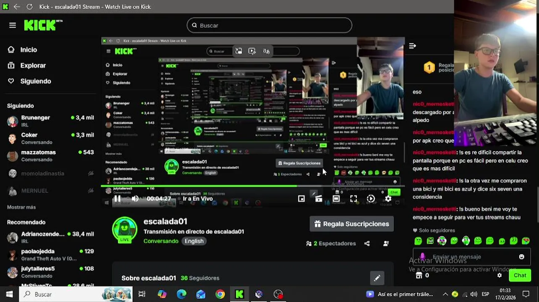Open recommended channel Adrianozende...
Viewport: 539px width, 302px height.
[x=50, y=237]
